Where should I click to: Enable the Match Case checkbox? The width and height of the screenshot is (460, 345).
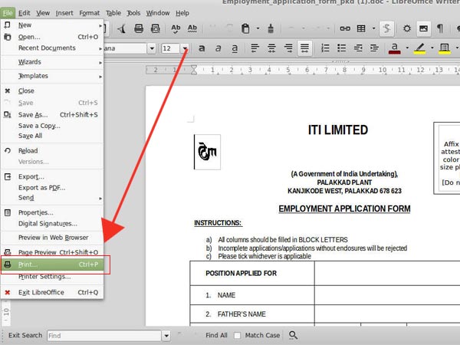(237, 335)
